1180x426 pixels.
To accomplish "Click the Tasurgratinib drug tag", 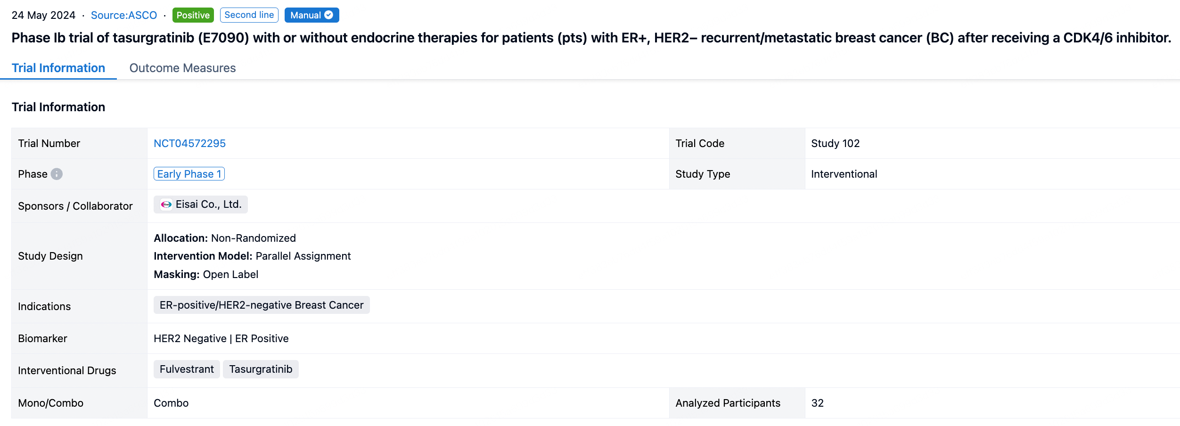I will point(261,369).
